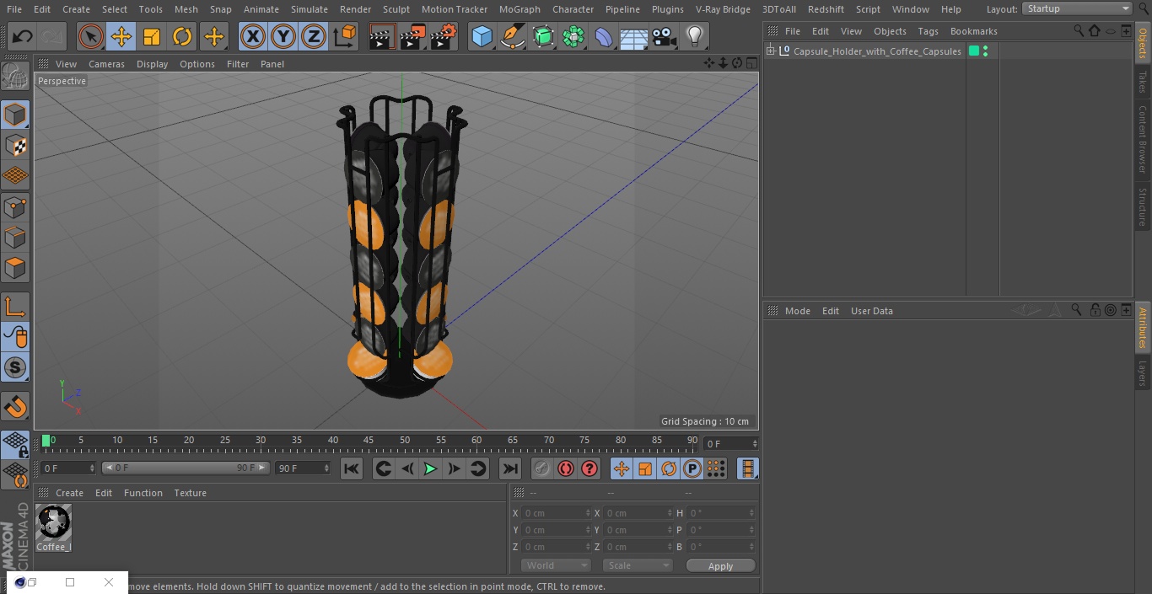
Task: Click frame 45 on the timeline ruler
Action: point(369,441)
